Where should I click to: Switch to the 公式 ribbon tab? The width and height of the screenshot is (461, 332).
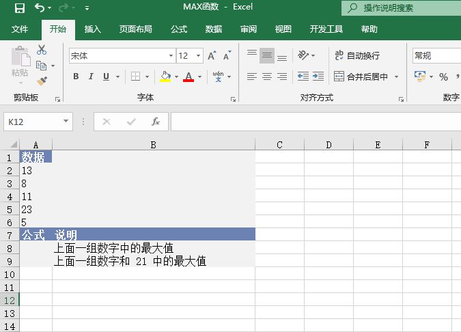pyautogui.click(x=179, y=29)
